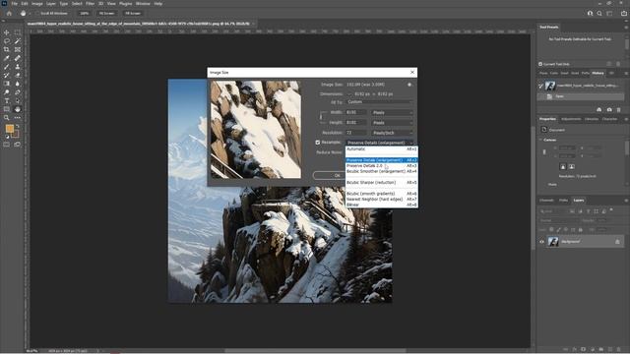Select the Eyedropper tool
This screenshot has height=354, width=630.
tap(7, 58)
